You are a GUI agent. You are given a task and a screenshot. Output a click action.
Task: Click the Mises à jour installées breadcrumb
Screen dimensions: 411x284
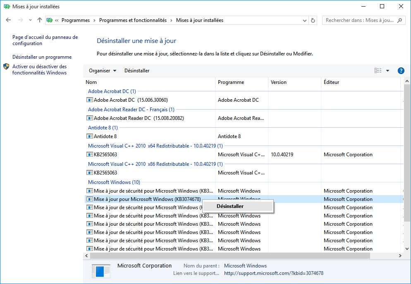click(x=200, y=20)
